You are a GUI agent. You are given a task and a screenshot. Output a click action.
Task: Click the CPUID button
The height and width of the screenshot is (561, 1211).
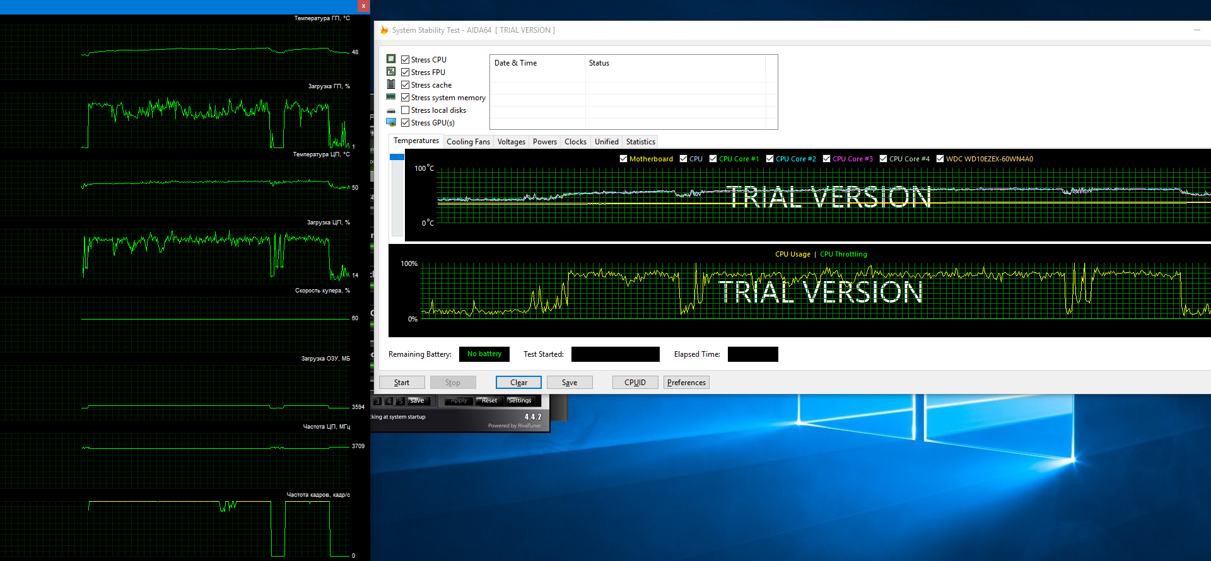(x=635, y=383)
